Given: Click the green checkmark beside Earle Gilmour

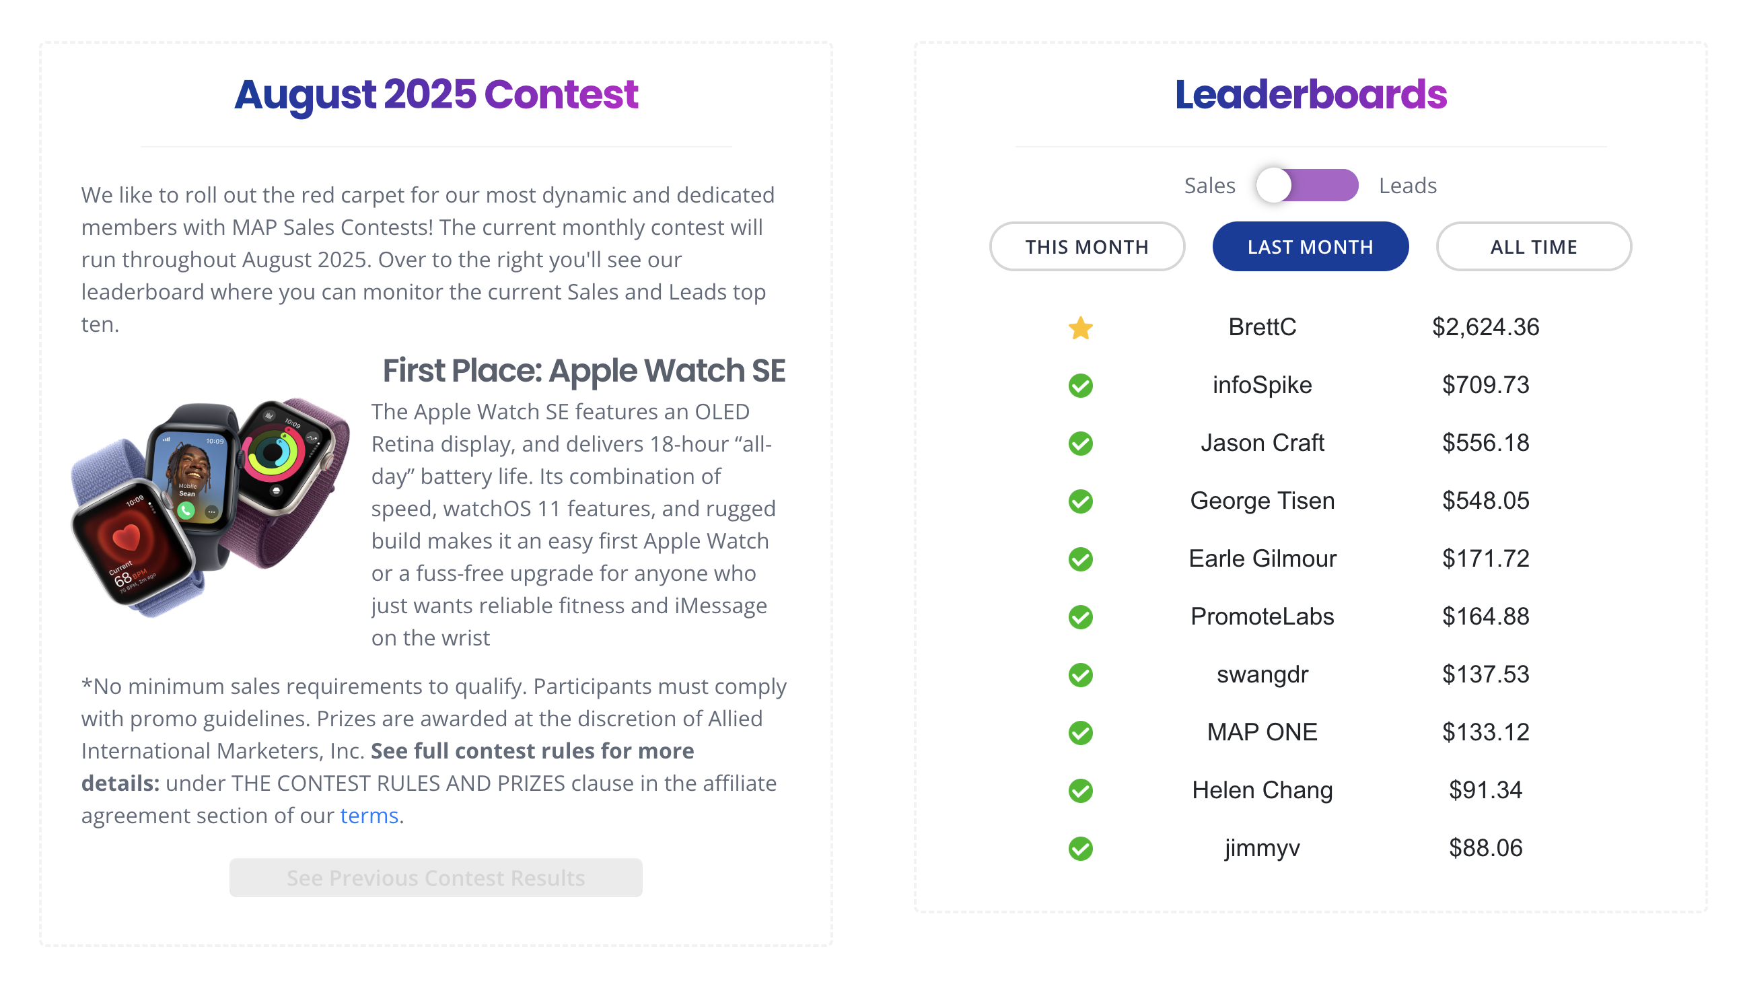Looking at the screenshot, I should (x=1080, y=559).
